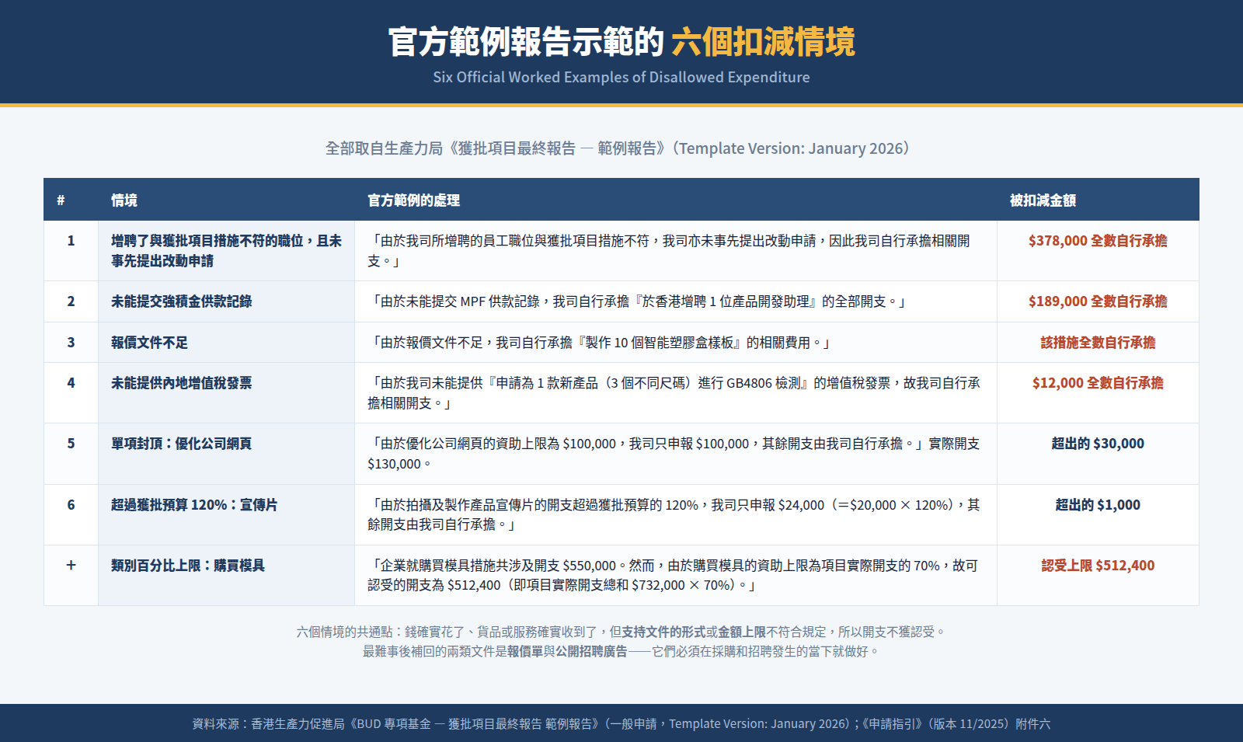This screenshot has height=742, width=1243.
Task: Click the note line starting 最難事後補回的兩類文件
Action: pos(621,652)
